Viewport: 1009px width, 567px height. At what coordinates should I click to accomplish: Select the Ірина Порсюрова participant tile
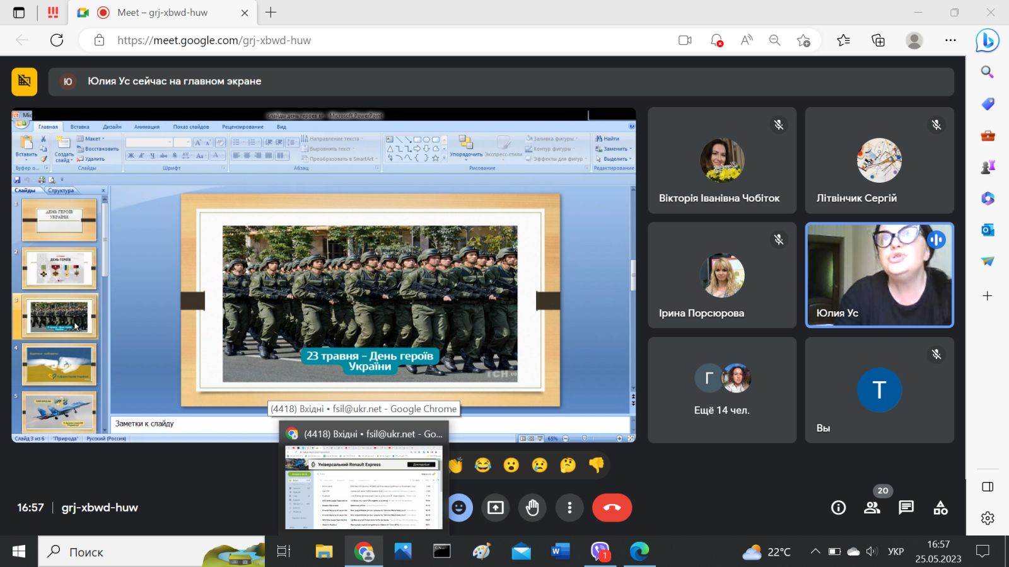[722, 275]
